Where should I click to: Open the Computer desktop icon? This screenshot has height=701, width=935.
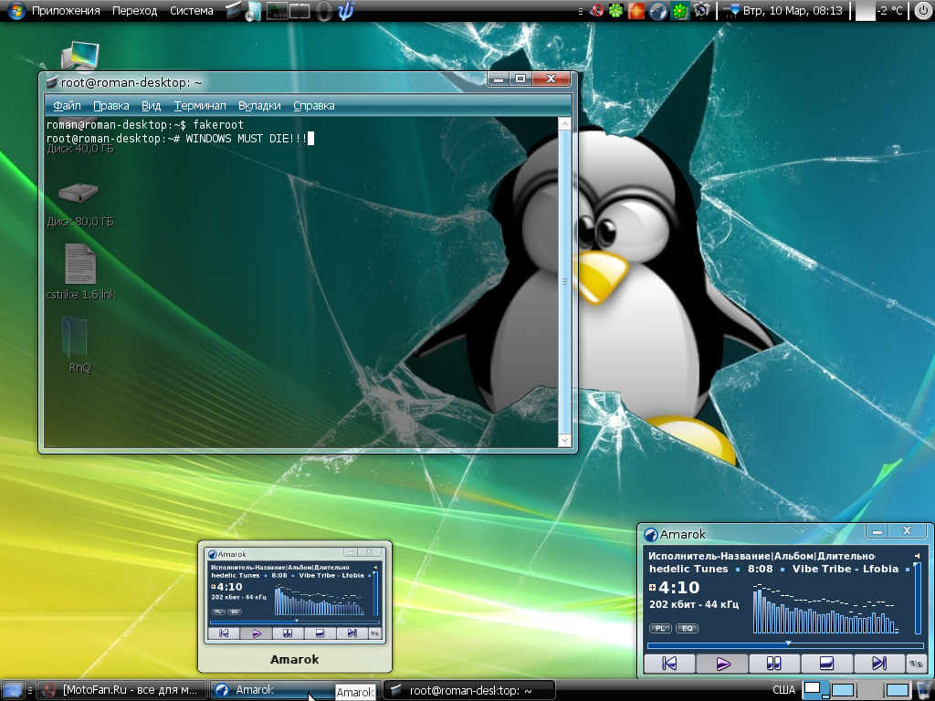[80, 57]
